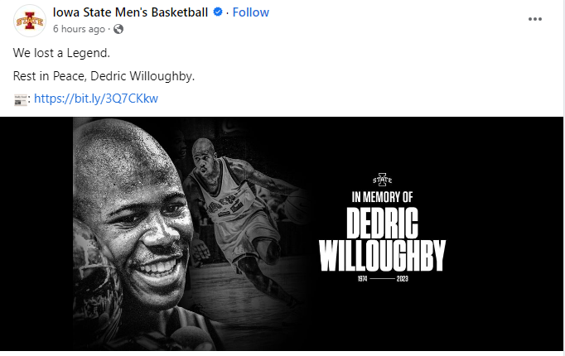565x356 pixels.
Task: Click the public globe audience icon
Action: (x=118, y=29)
